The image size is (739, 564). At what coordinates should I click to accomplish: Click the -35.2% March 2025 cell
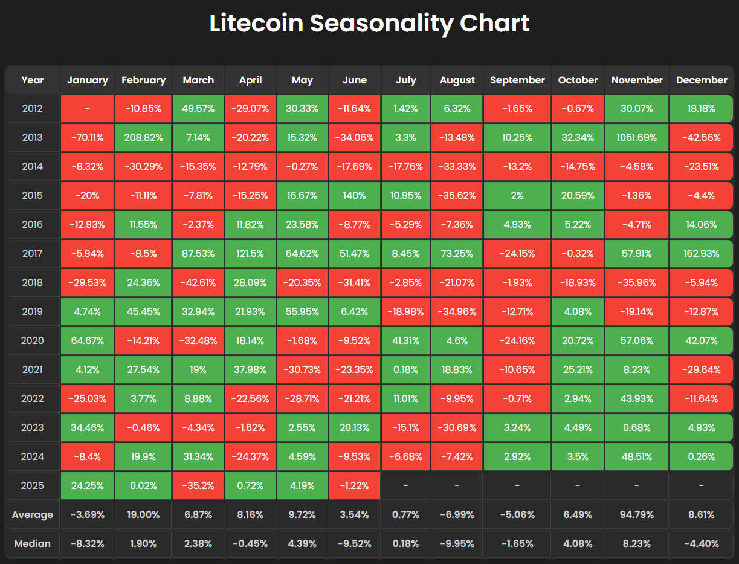[198, 485]
